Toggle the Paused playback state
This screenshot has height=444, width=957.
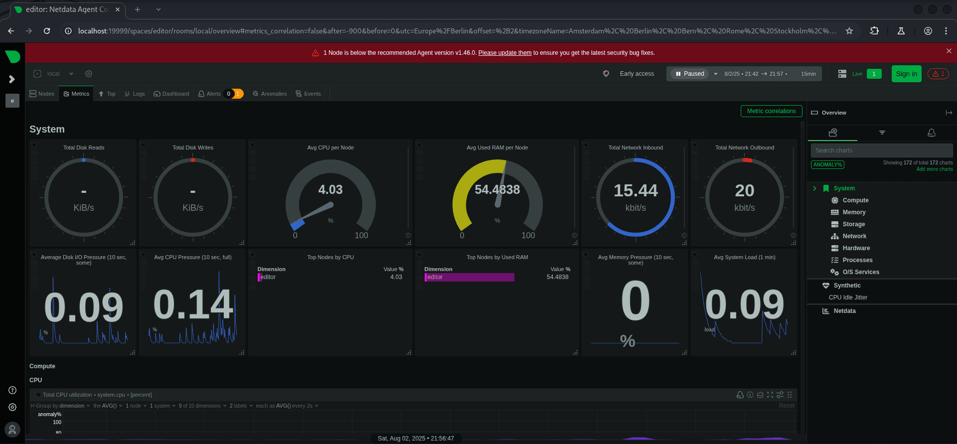[690, 74]
